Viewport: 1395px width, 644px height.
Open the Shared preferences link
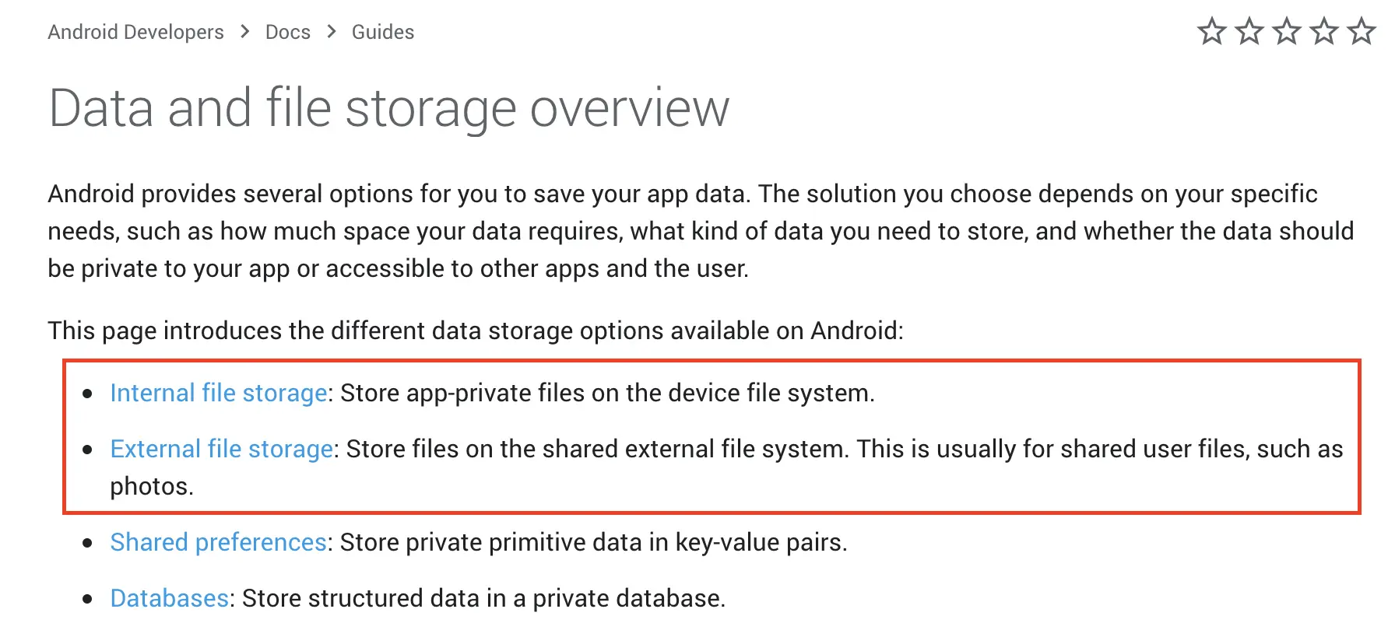pos(218,542)
